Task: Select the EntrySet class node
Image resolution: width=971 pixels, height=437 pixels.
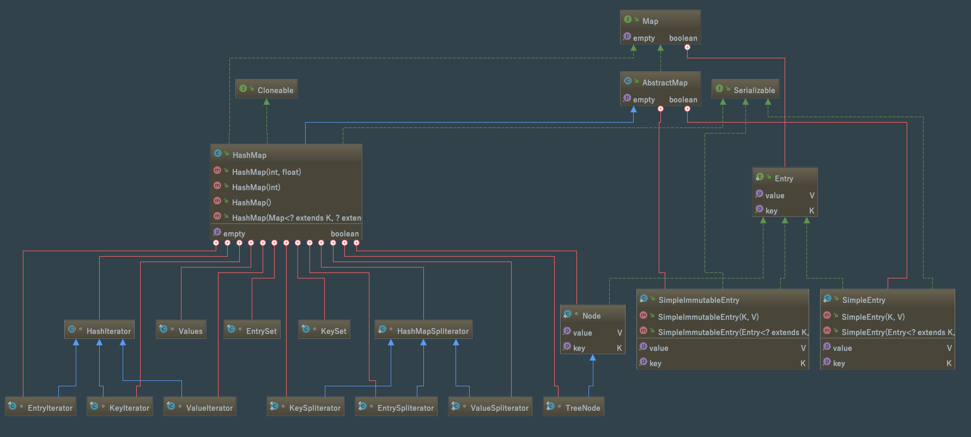Action: pos(252,330)
